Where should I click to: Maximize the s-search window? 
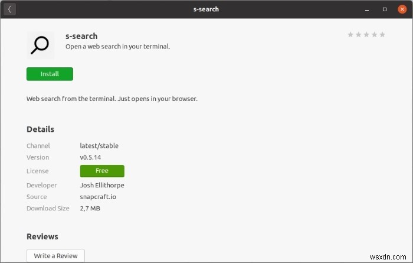click(x=385, y=9)
